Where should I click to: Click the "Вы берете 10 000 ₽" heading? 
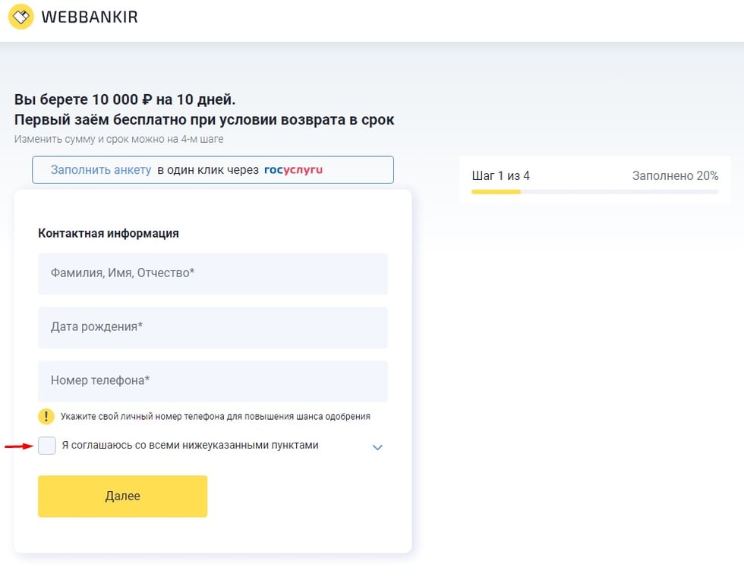[125, 99]
